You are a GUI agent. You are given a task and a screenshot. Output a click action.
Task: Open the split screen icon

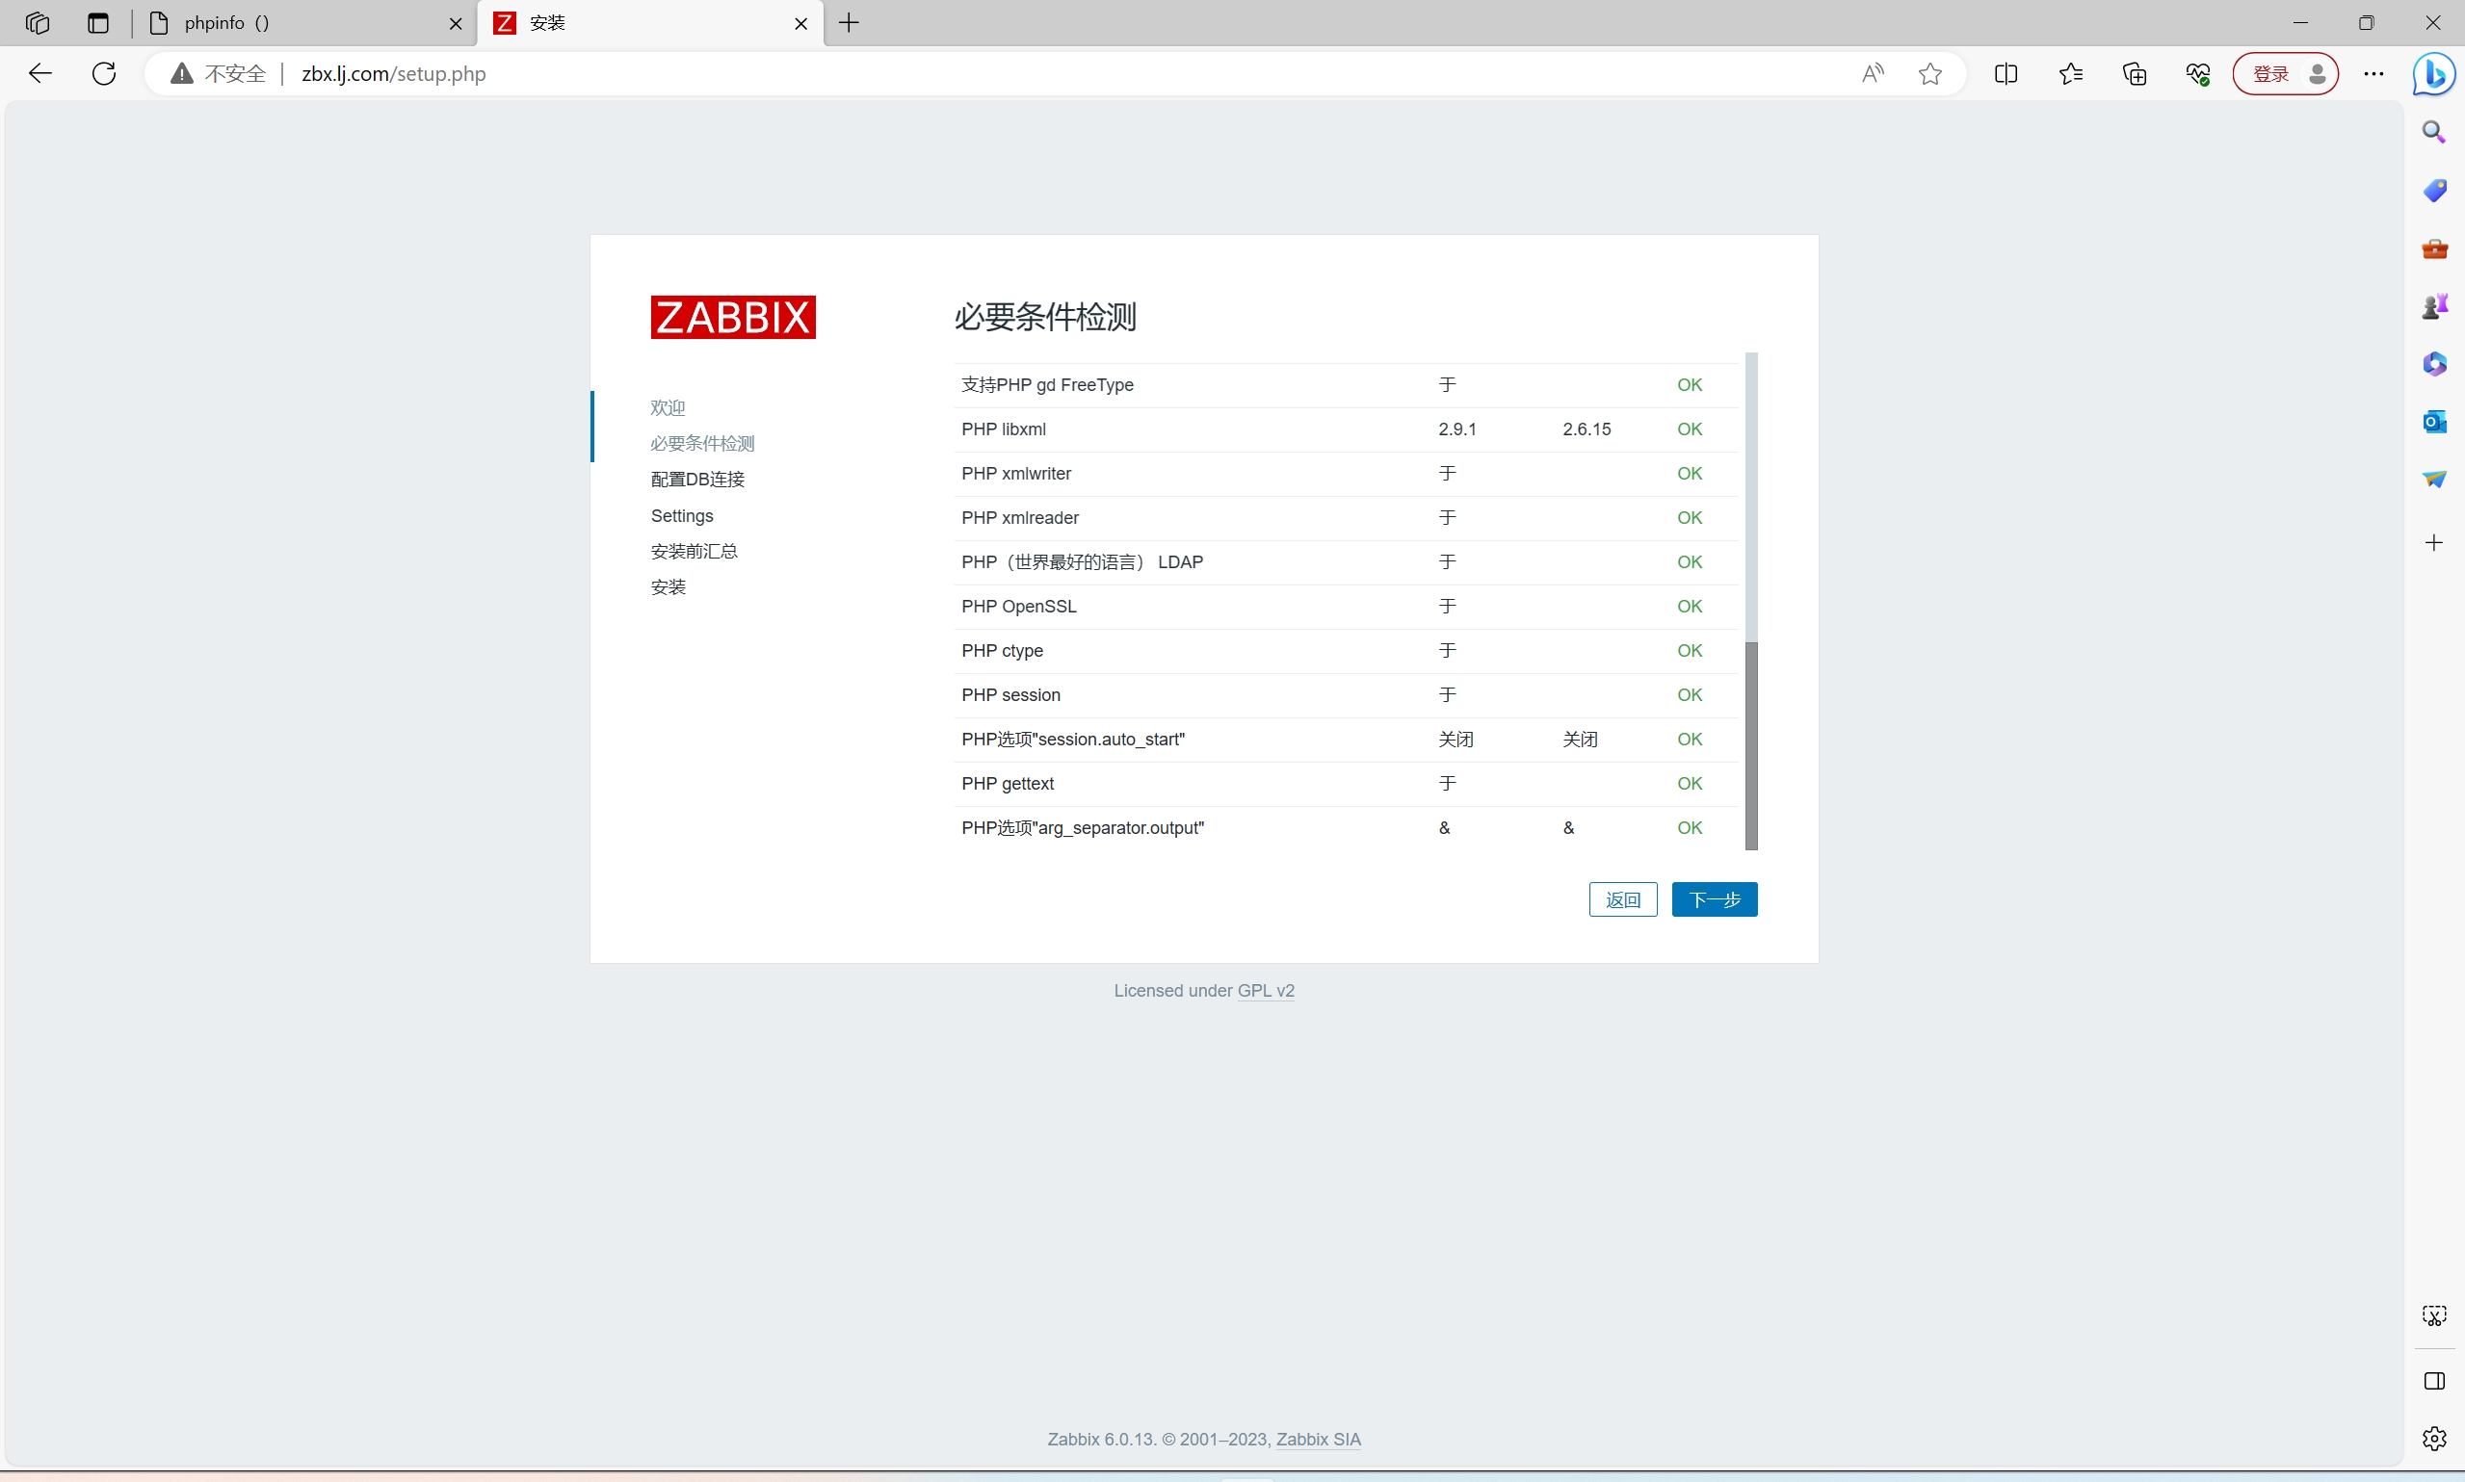click(x=2006, y=73)
